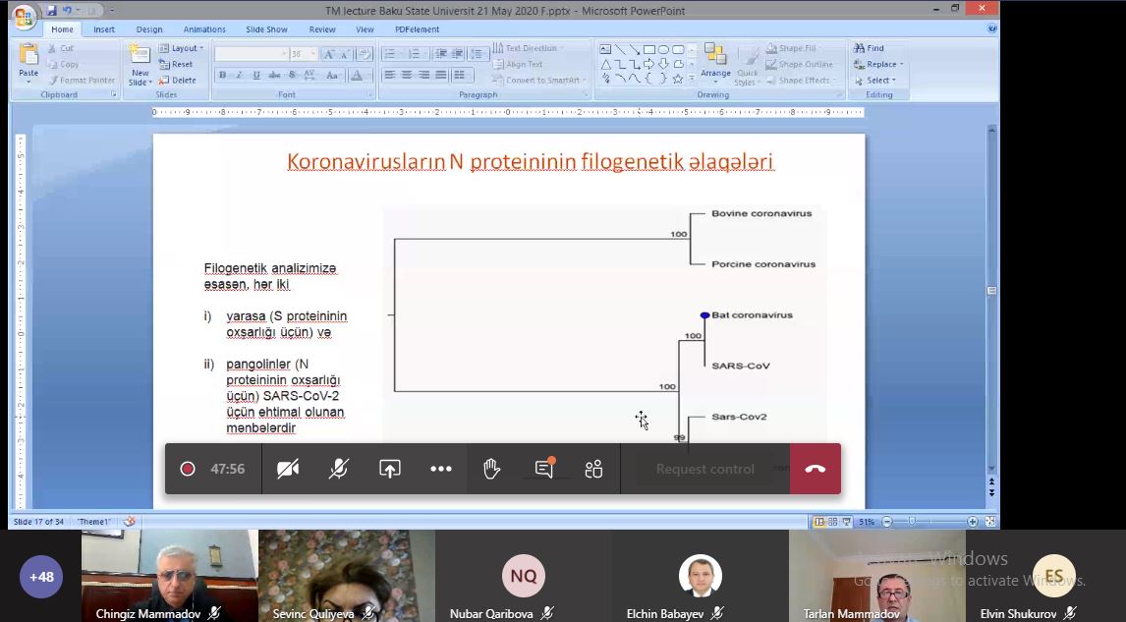Show the participants list
The width and height of the screenshot is (1126, 622).
coord(593,469)
